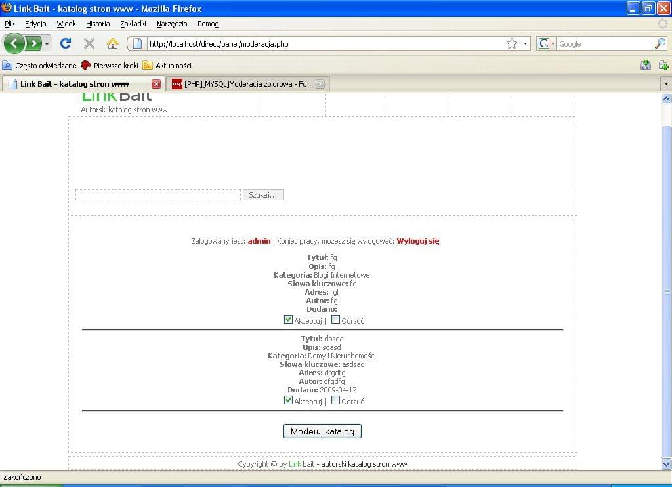Screen dimensions: 672x487
Task: Go forward with the forward arrow button
Action: pos(33,43)
